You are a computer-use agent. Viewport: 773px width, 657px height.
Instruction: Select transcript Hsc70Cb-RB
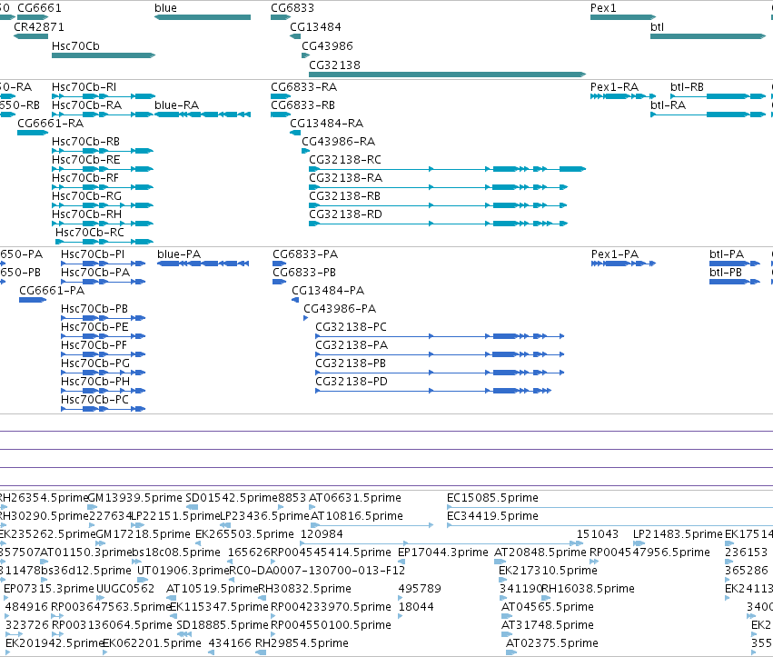click(103, 151)
